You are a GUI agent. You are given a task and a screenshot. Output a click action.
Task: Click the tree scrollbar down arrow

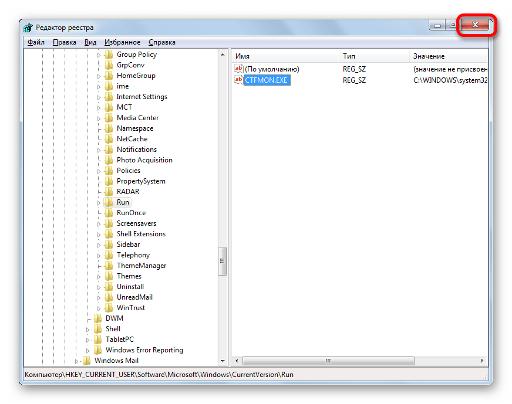[x=223, y=361]
